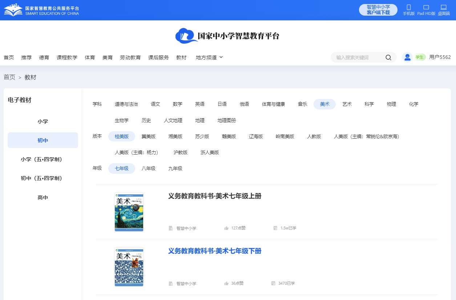This screenshot has height=300, width=456.
Task: Select 初中（五•四学制） in the sidebar
Action: [43, 178]
